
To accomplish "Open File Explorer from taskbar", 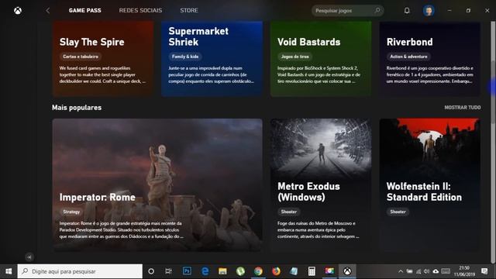I will [x=222, y=271].
